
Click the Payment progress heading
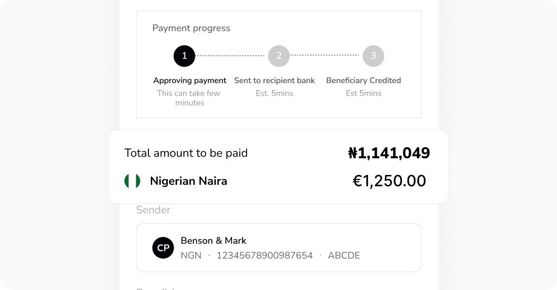pyautogui.click(x=191, y=28)
